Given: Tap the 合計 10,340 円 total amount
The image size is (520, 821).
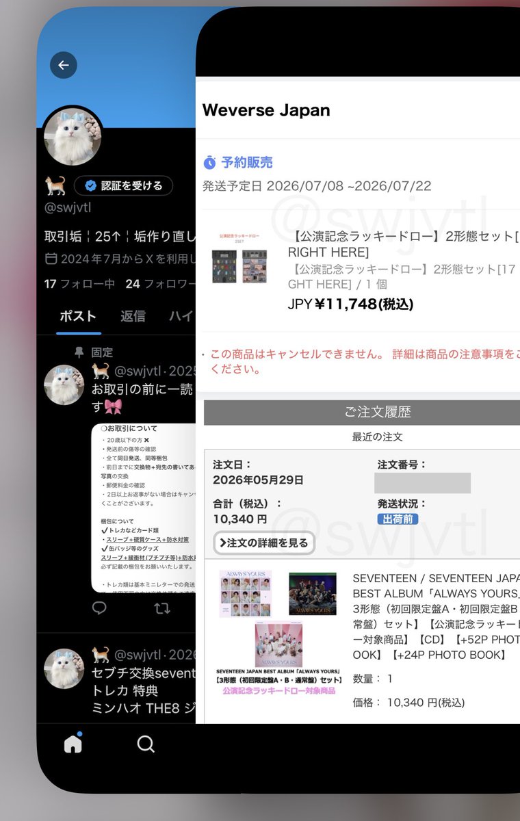Looking at the screenshot, I should tap(240, 519).
